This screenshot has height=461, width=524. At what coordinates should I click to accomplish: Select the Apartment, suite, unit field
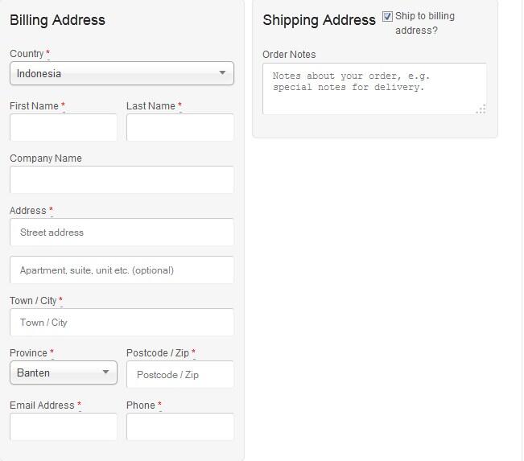[122, 270]
